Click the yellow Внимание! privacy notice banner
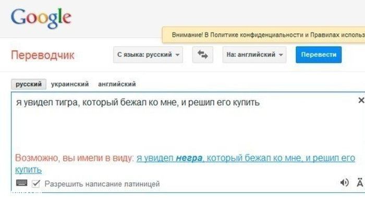 pos(263,35)
